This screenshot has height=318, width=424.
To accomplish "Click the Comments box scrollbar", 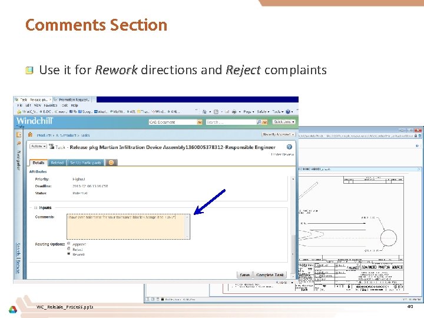I will pos(187,227).
